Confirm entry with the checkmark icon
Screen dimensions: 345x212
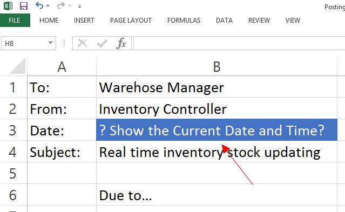pos(102,43)
